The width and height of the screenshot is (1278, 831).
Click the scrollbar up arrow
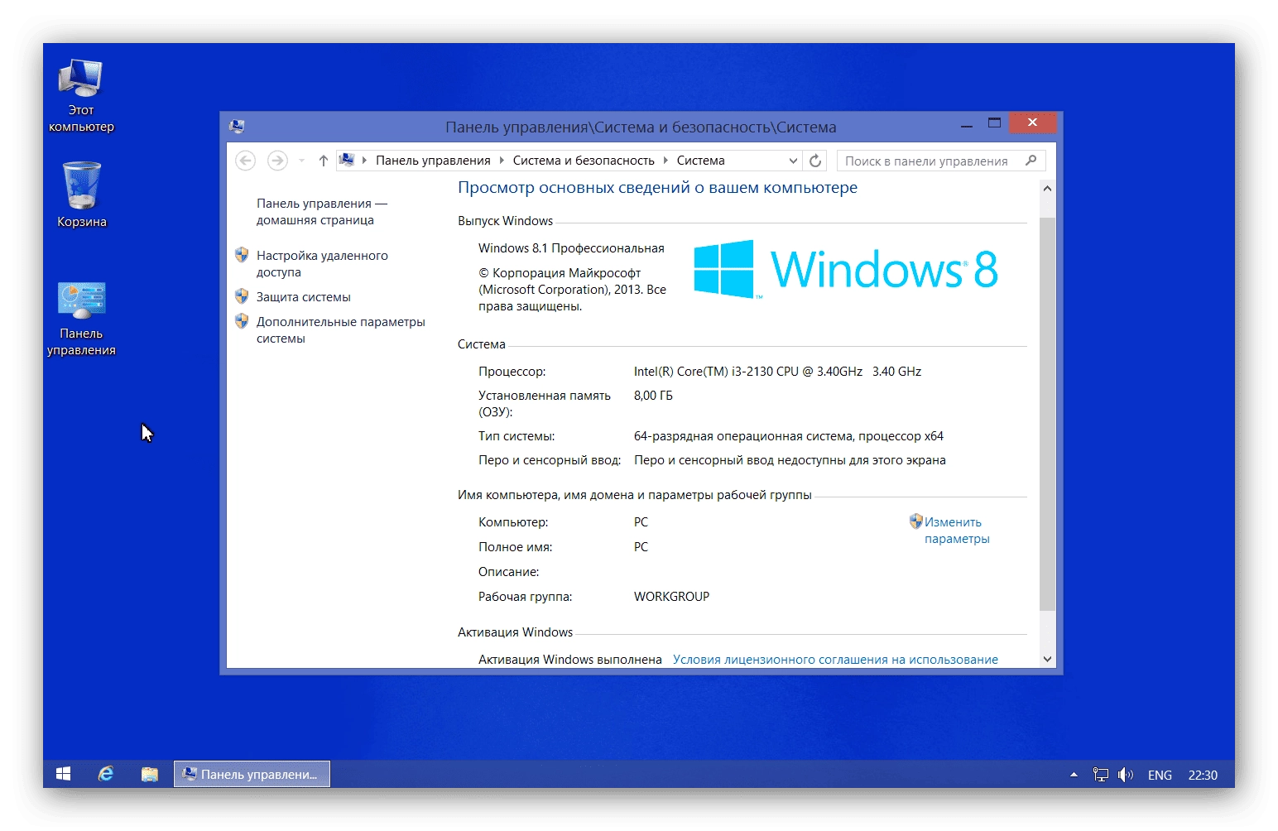[1047, 189]
